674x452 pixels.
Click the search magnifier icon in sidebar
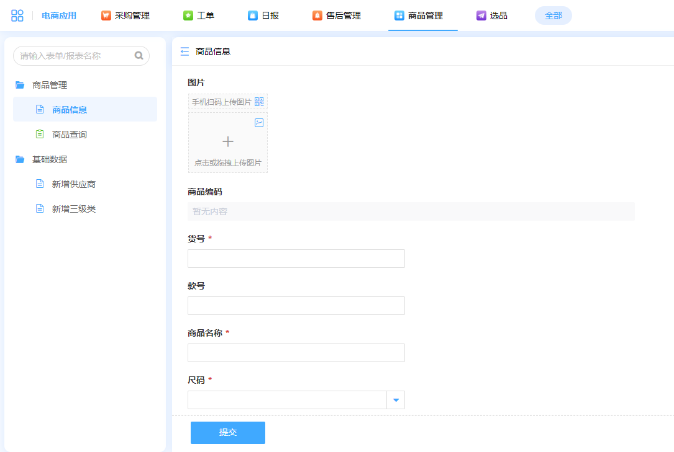coord(139,56)
